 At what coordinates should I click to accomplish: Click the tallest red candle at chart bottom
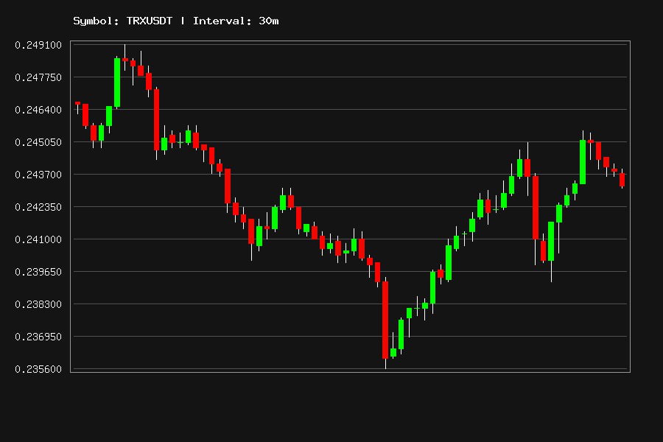point(385,320)
